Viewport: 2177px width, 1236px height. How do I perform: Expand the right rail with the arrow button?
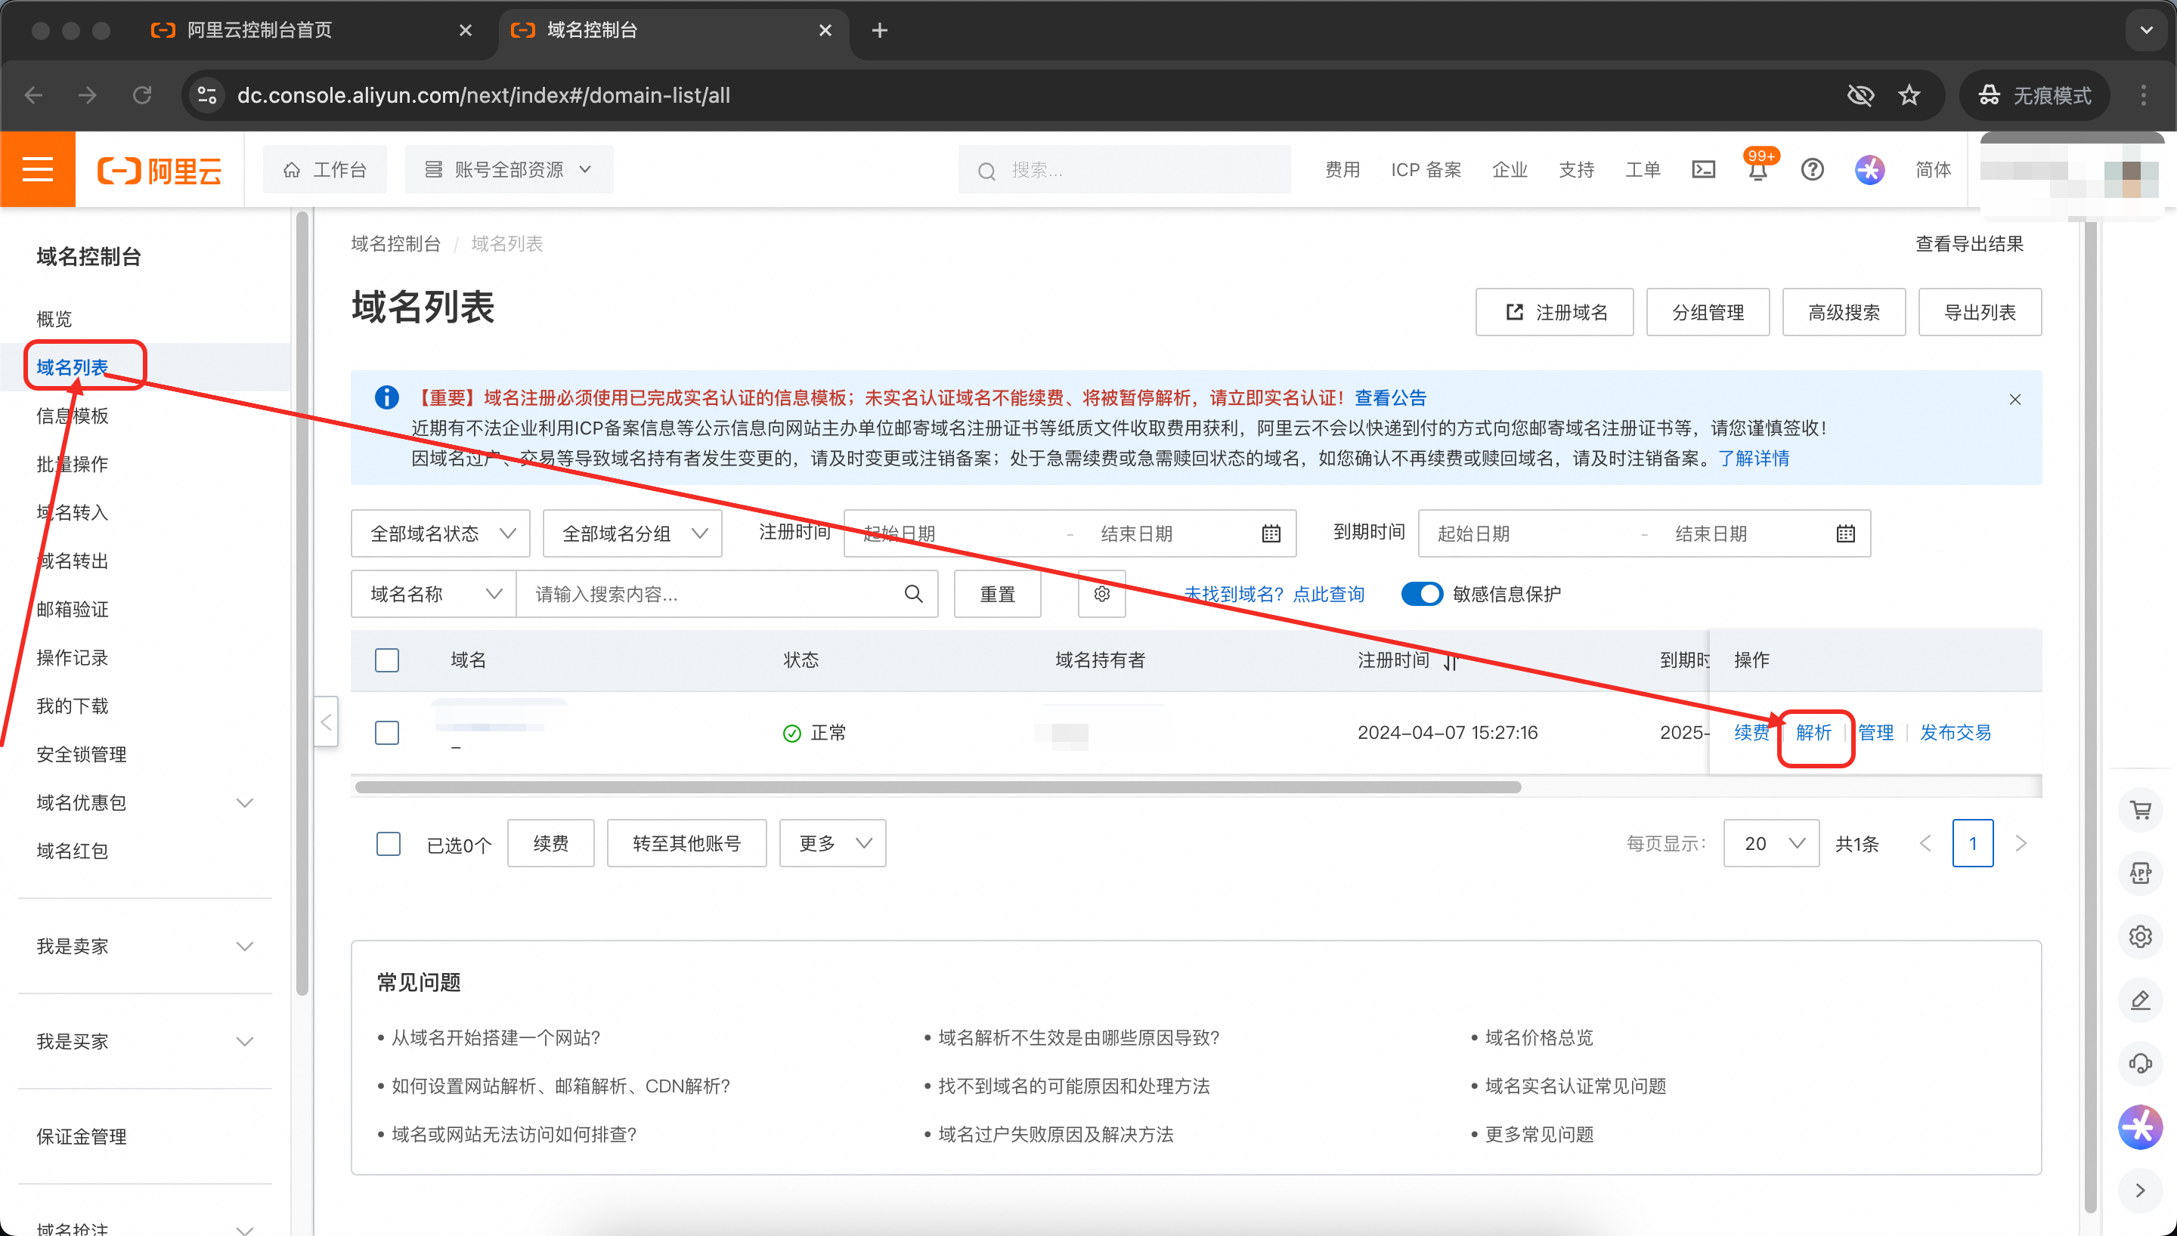click(x=2140, y=1190)
